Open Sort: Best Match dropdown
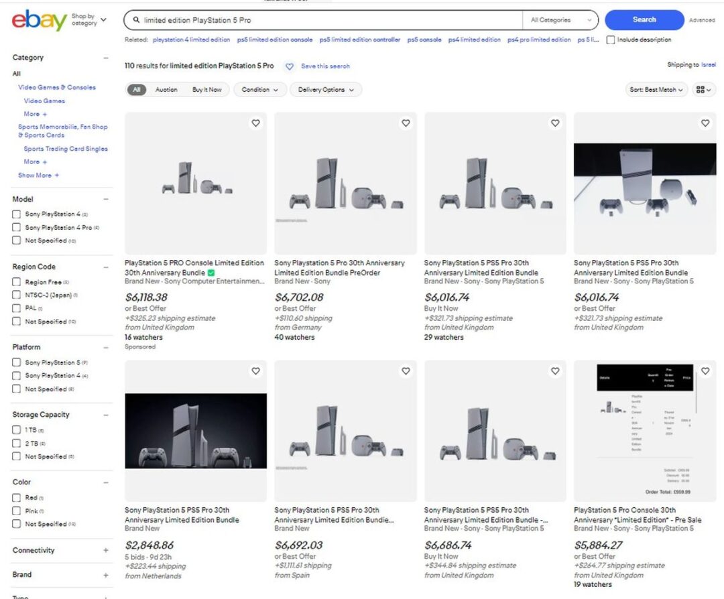This screenshot has height=599, width=724. coord(656,90)
